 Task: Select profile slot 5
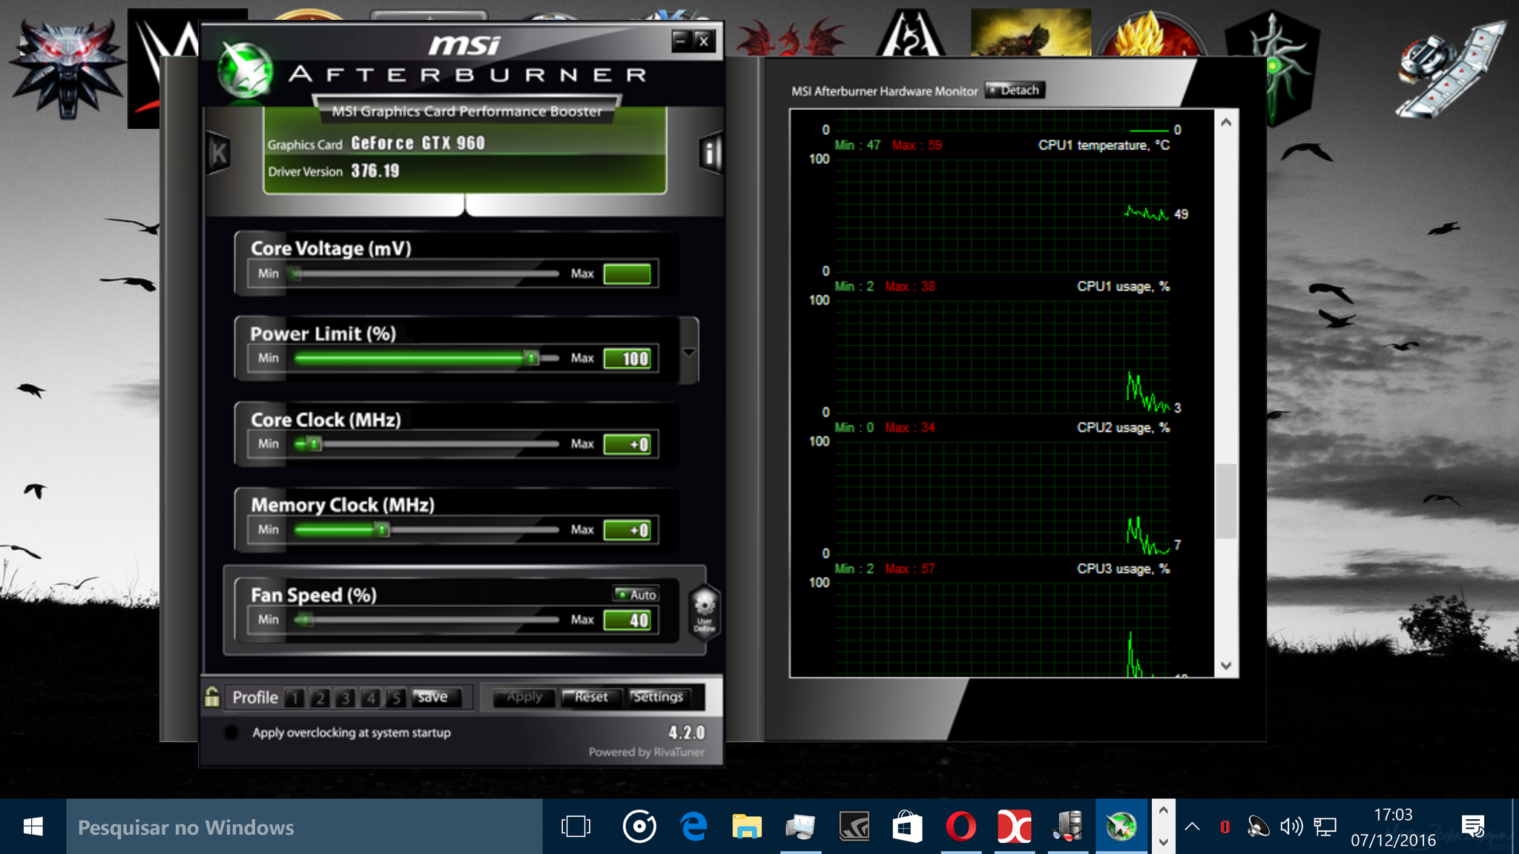point(395,698)
